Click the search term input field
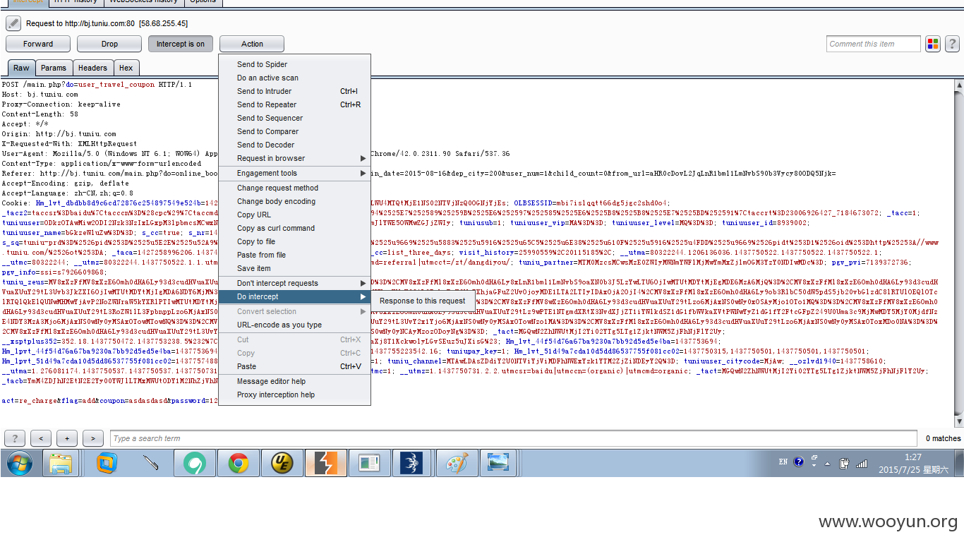Viewport: 964px width, 542px height. 514,438
